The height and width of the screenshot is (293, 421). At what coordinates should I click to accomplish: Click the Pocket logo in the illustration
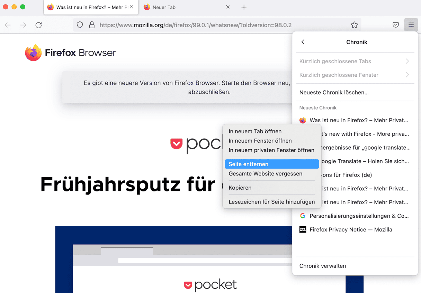pos(210,285)
